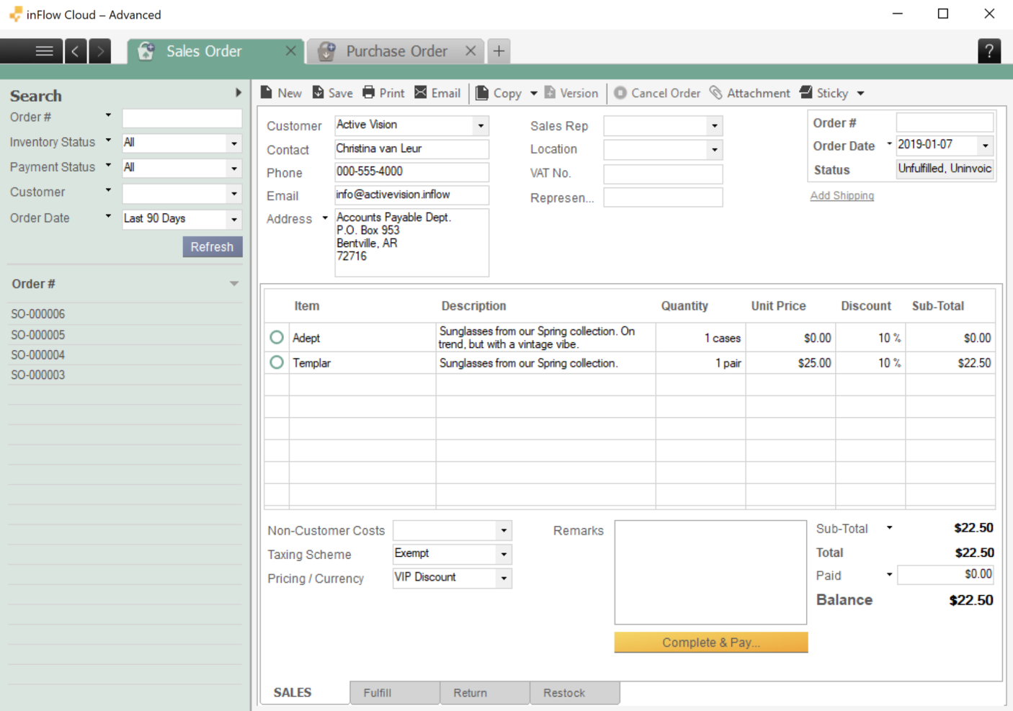Click the Templar unit price $25.00 cell

coord(790,363)
